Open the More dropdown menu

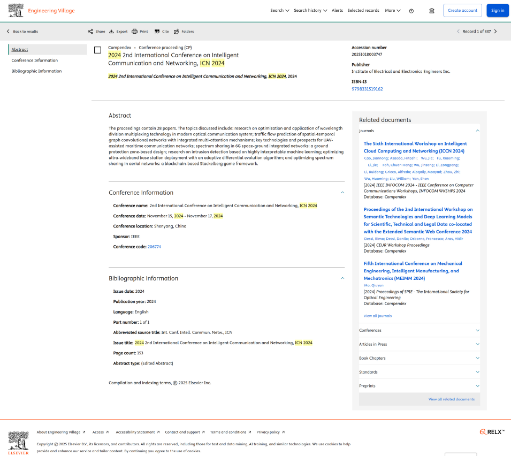[x=393, y=10]
